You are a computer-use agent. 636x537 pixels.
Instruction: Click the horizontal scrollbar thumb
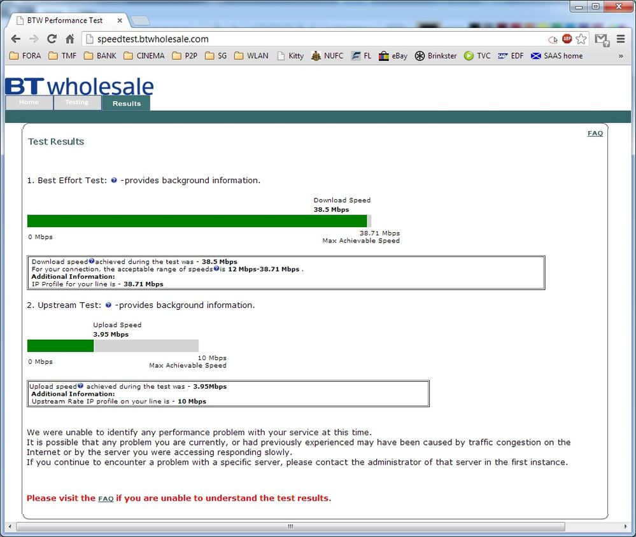coord(290,526)
